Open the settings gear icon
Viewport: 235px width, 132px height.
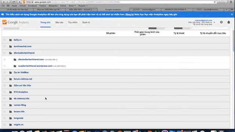(221, 22)
